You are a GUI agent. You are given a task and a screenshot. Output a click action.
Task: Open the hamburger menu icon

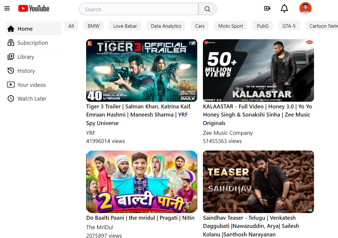[7, 8]
